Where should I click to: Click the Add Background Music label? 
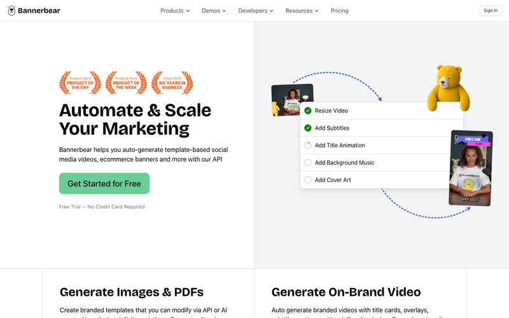click(x=344, y=163)
